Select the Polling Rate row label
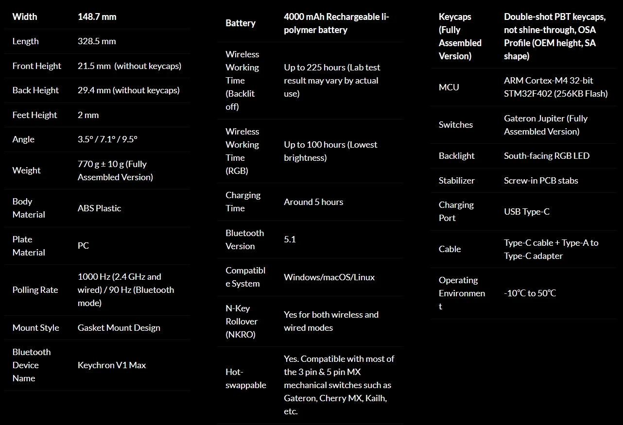Image resolution: width=623 pixels, height=425 pixels. [x=35, y=290]
